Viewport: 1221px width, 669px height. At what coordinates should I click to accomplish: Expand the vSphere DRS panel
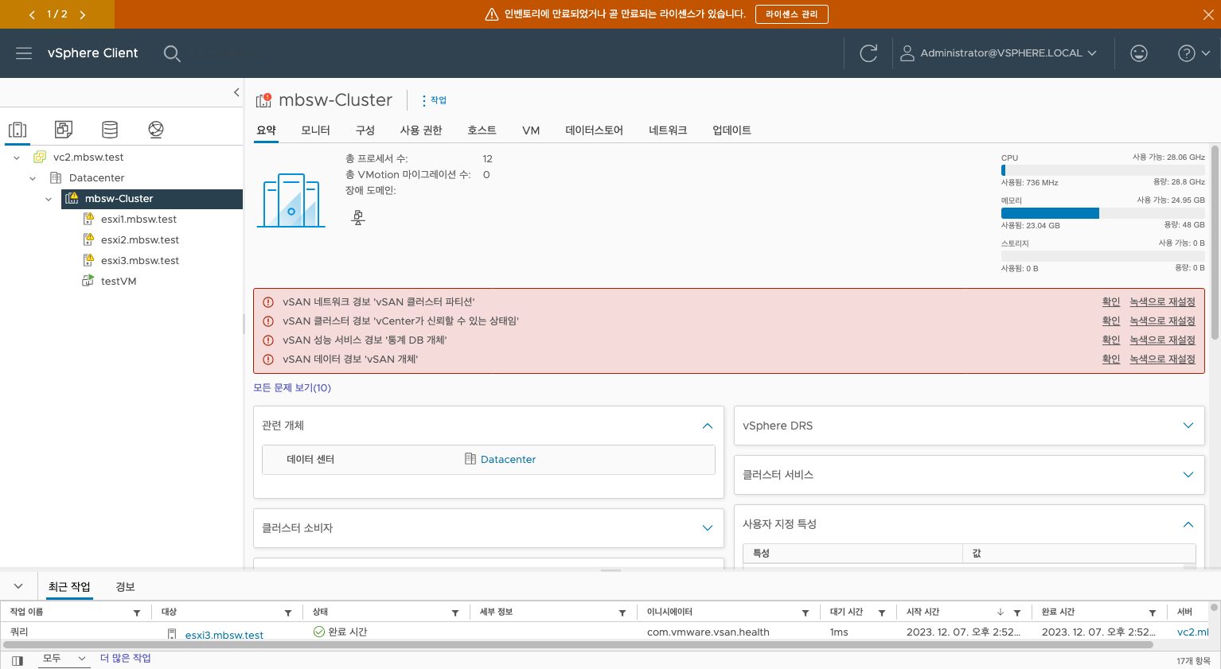coord(1188,426)
